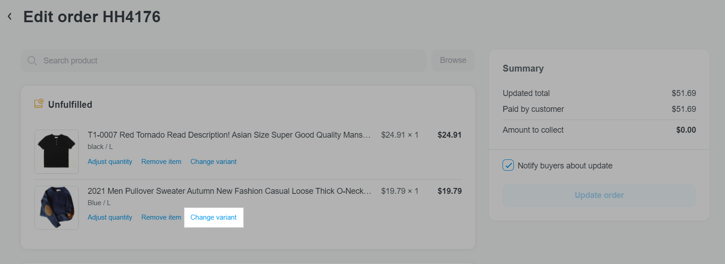Image resolution: width=725 pixels, height=264 pixels.
Task: Click the 2021 Men Pullover Sweater title
Action: (229, 191)
